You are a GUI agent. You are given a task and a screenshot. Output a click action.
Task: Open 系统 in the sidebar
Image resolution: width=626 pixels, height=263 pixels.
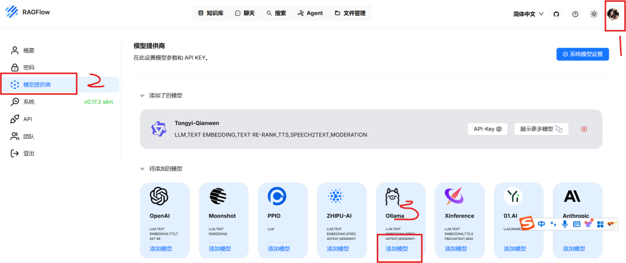60,102
